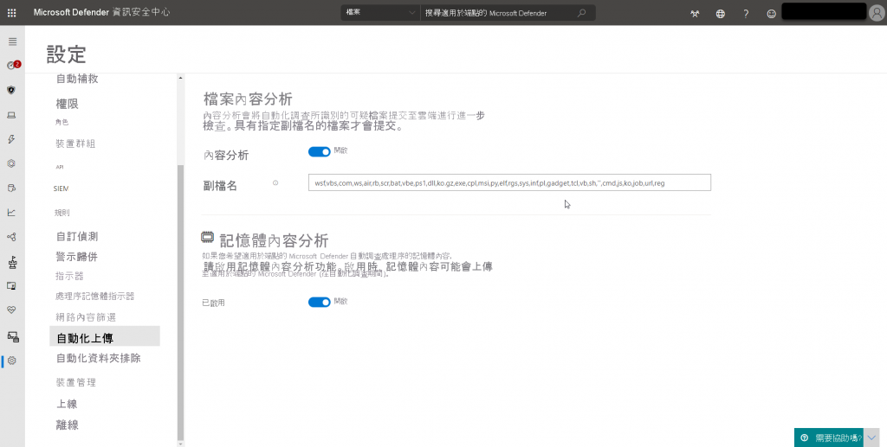The width and height of the screenshot is (887, 447).
Task: Open the app launcher grid icon
Action: (12, 12)
